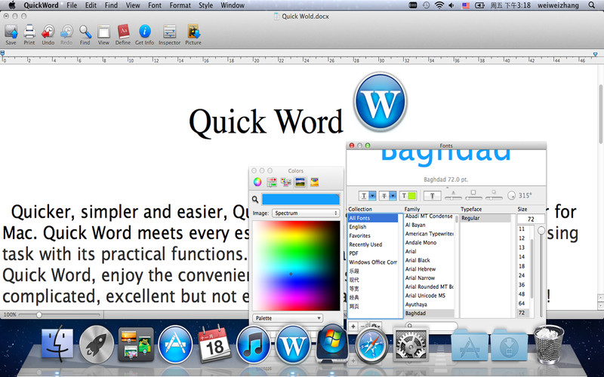Open Safari from the Dock
This screenshot has width=604, height=377.
tap(371, 345)
